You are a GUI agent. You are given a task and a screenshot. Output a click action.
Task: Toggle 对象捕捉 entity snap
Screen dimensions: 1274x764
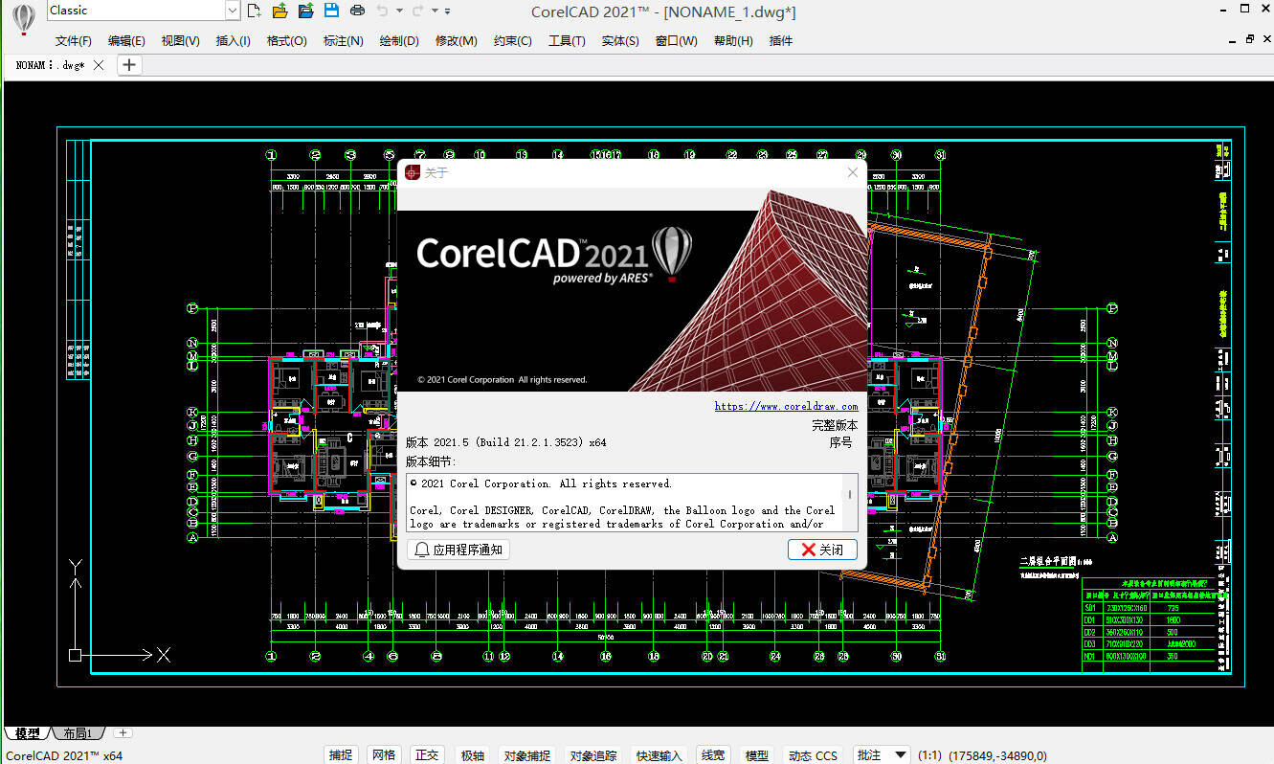tap(526, 754)
